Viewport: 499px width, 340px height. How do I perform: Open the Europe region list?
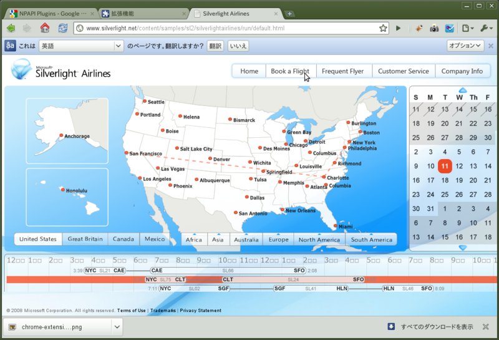click(x=278, y=240)
